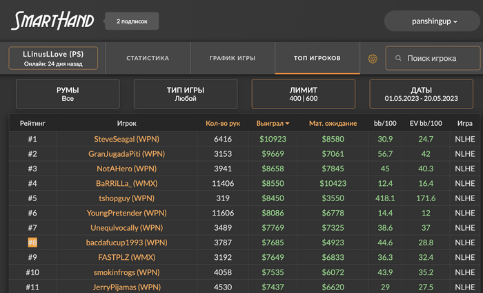The width and height of the screenshot is (483, 293).
Task: Open player FASTPLZ (WMX)
Action: tap(126, 258)
